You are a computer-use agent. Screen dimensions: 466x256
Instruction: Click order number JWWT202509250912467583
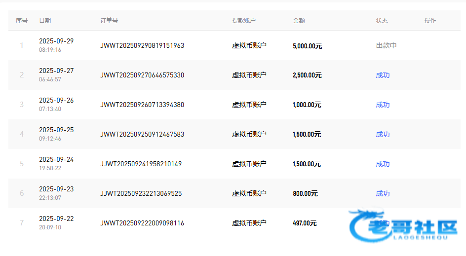[142, 134]
